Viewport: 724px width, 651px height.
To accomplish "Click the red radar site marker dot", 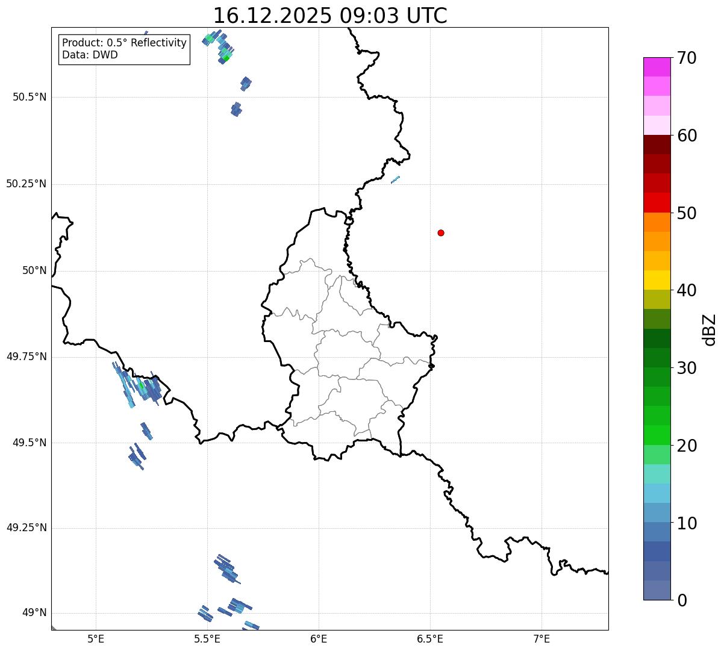I will (441, 232).
